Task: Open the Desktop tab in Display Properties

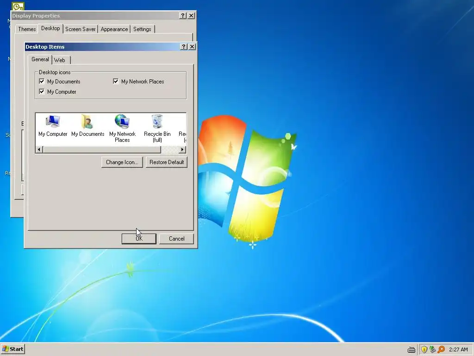Action: point(50,28)
